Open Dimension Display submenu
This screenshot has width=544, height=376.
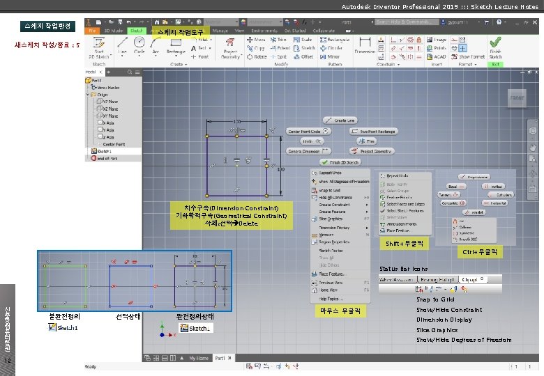(x=340, y=228)
